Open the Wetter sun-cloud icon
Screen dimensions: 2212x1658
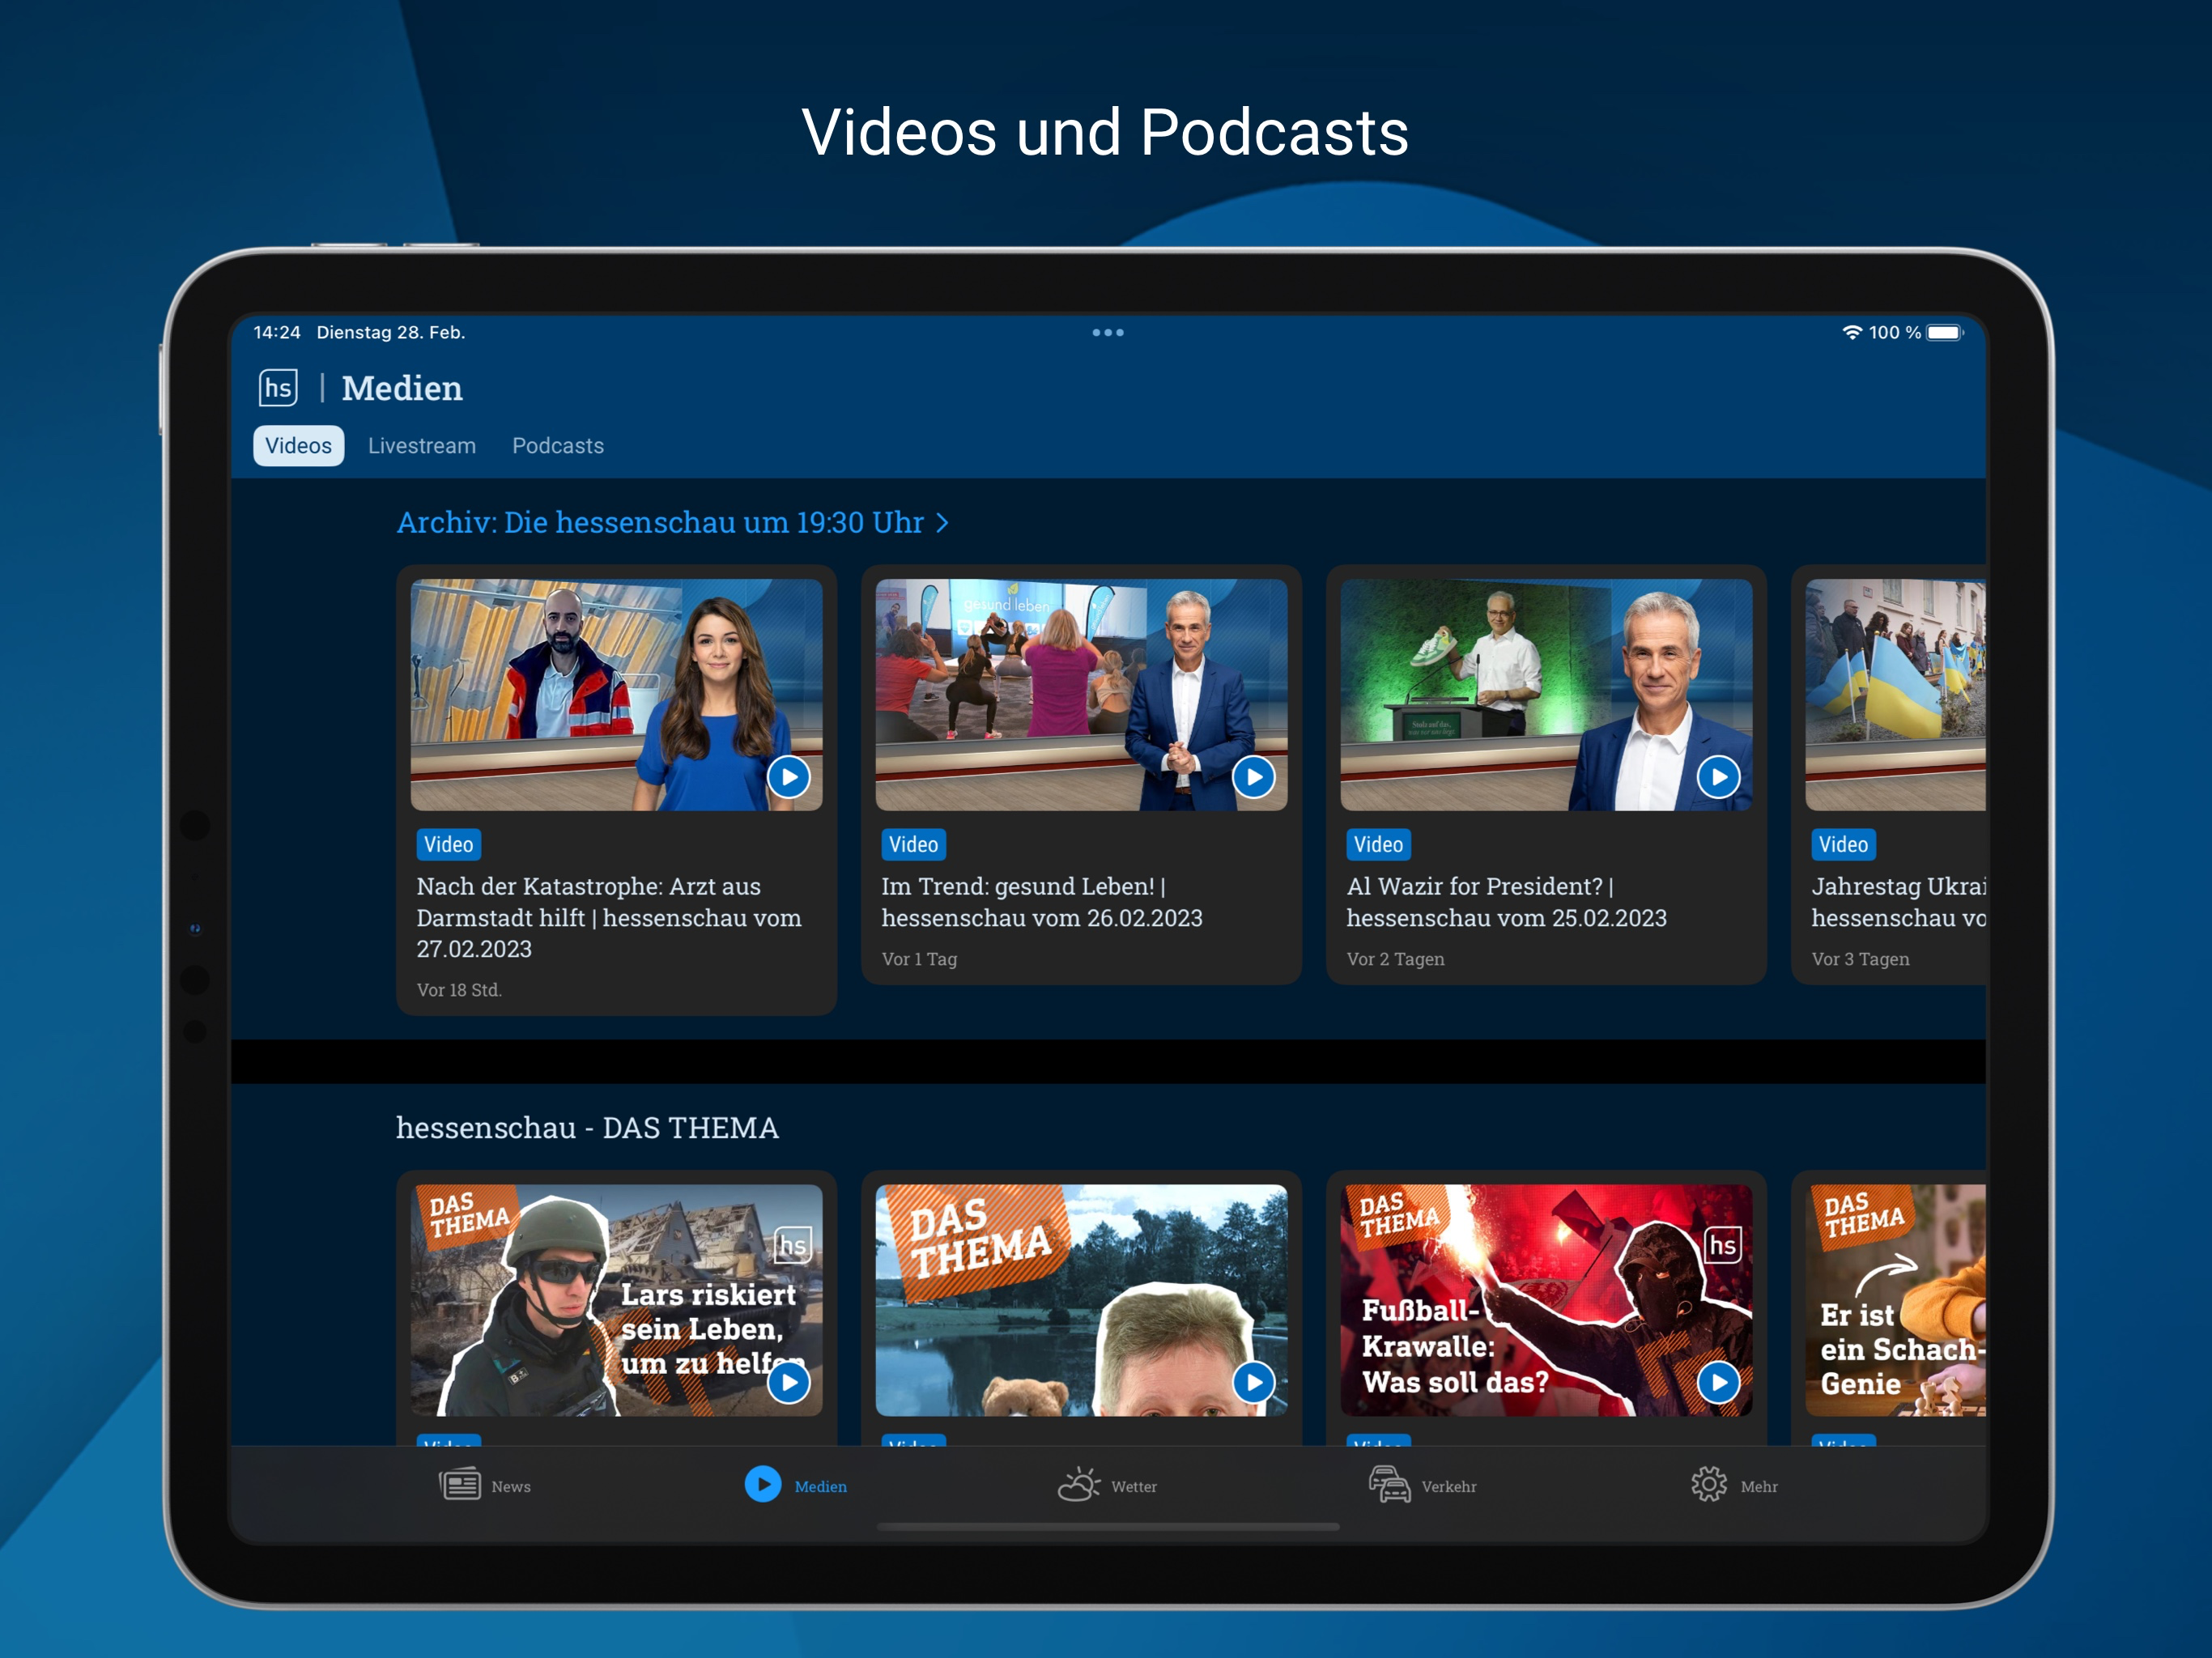click(1079, 1485)
